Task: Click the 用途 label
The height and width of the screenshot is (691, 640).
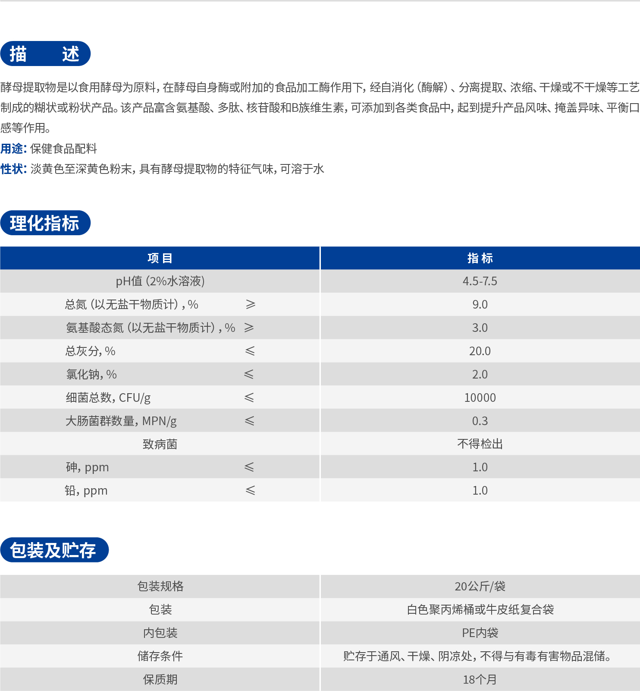Action: coord(13,148)
